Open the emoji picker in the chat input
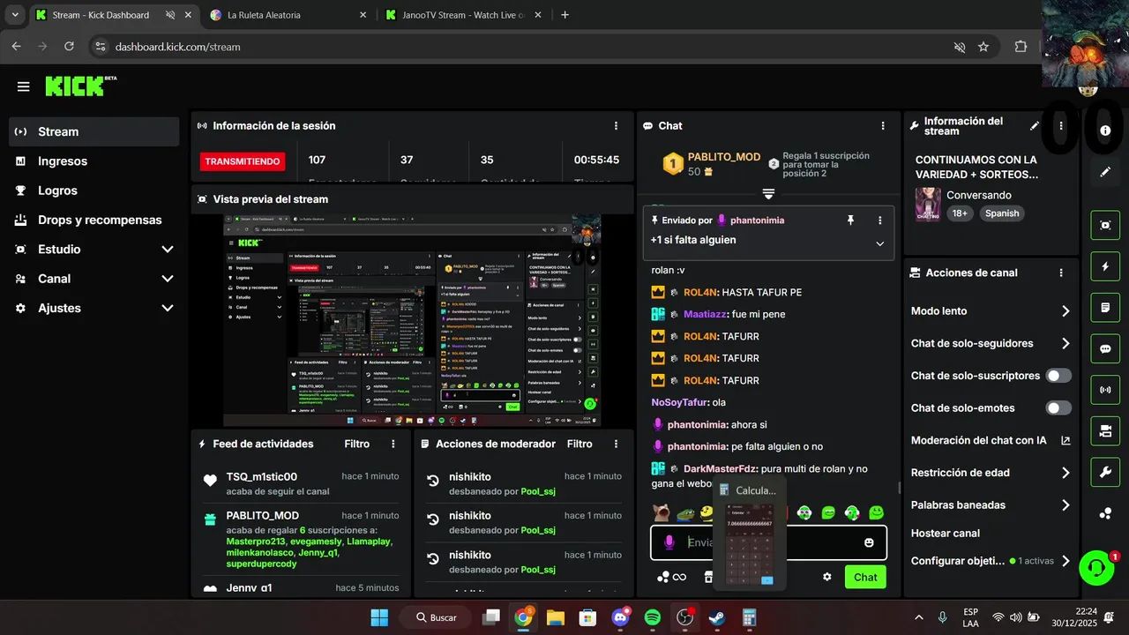The height and width of the screenshot is (635, 1129). pyautogui.click(x=869, y=542)
